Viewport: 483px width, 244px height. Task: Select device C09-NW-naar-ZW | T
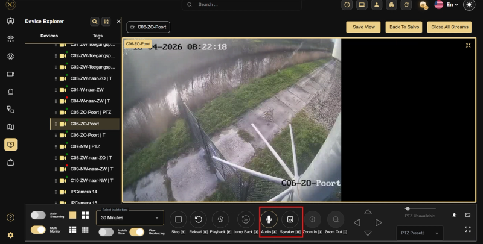[85, 169]
